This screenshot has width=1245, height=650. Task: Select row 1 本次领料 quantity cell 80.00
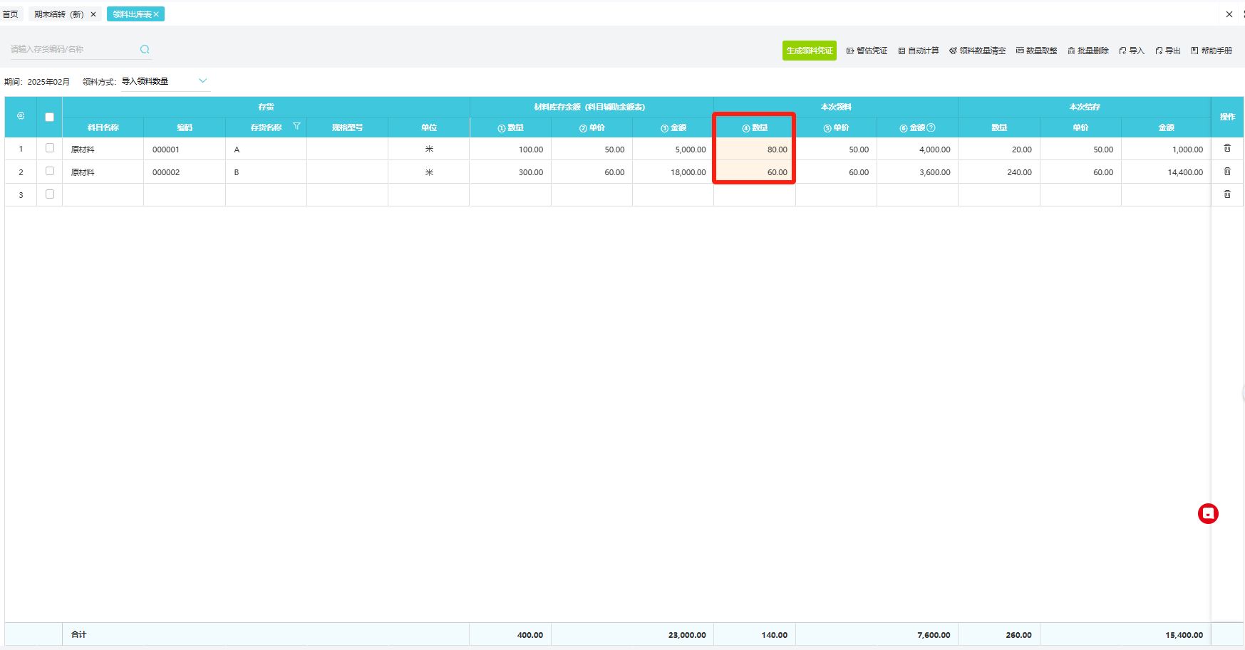click(x=755, y=150)
